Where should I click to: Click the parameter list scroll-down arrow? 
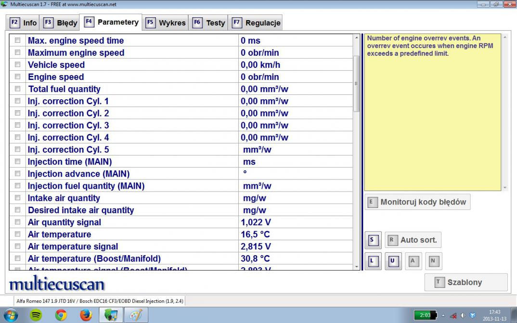tap(357, 266)
